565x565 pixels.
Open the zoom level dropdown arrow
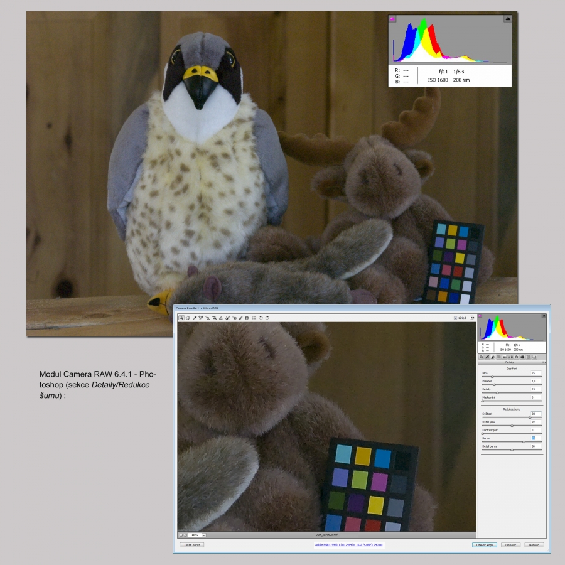204,535
